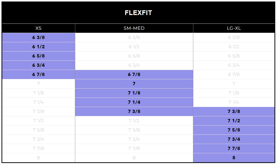Image resolution: width=277 pixels, height=165 pixels.
Task: Select the XS column header
Action: pyautogui.click(x=39, y=28)
